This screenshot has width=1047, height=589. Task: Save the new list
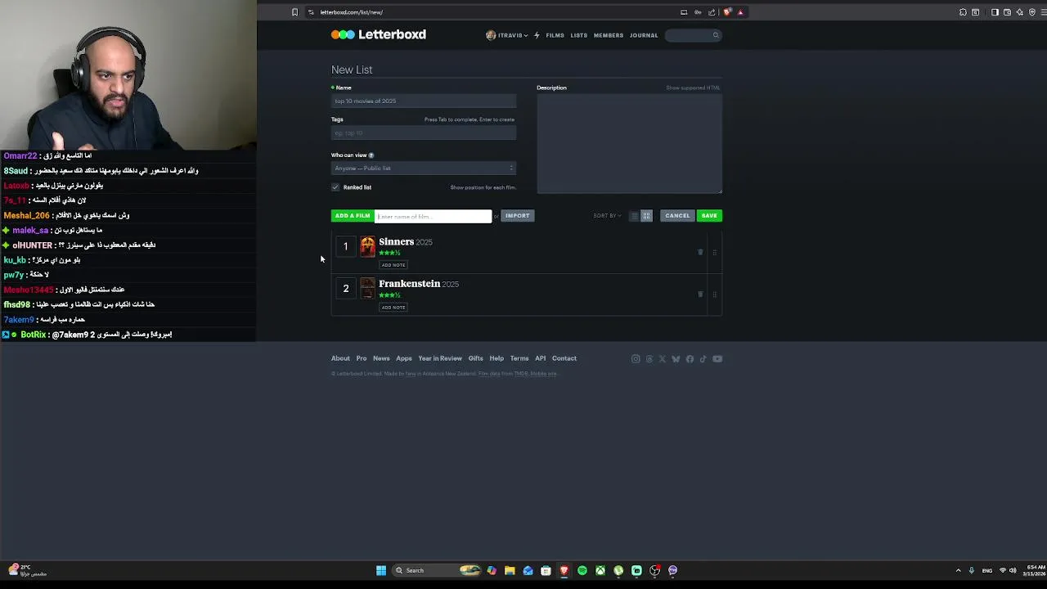click(709, 216)
